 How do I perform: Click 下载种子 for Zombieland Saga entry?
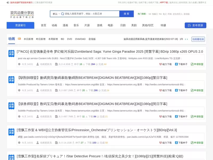[x=181, y=64]
